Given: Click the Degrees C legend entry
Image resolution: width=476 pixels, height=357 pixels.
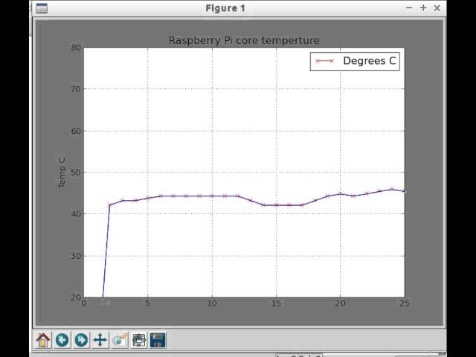Looking at the screenshot, I should click(355, 61).
